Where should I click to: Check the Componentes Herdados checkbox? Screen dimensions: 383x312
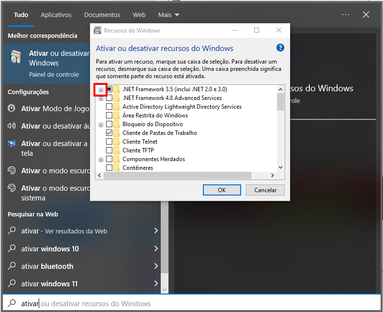(x=109, y=159)
